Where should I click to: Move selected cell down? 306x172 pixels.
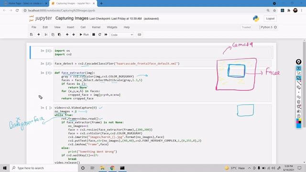pyautogui.click(x=74, y=34)
